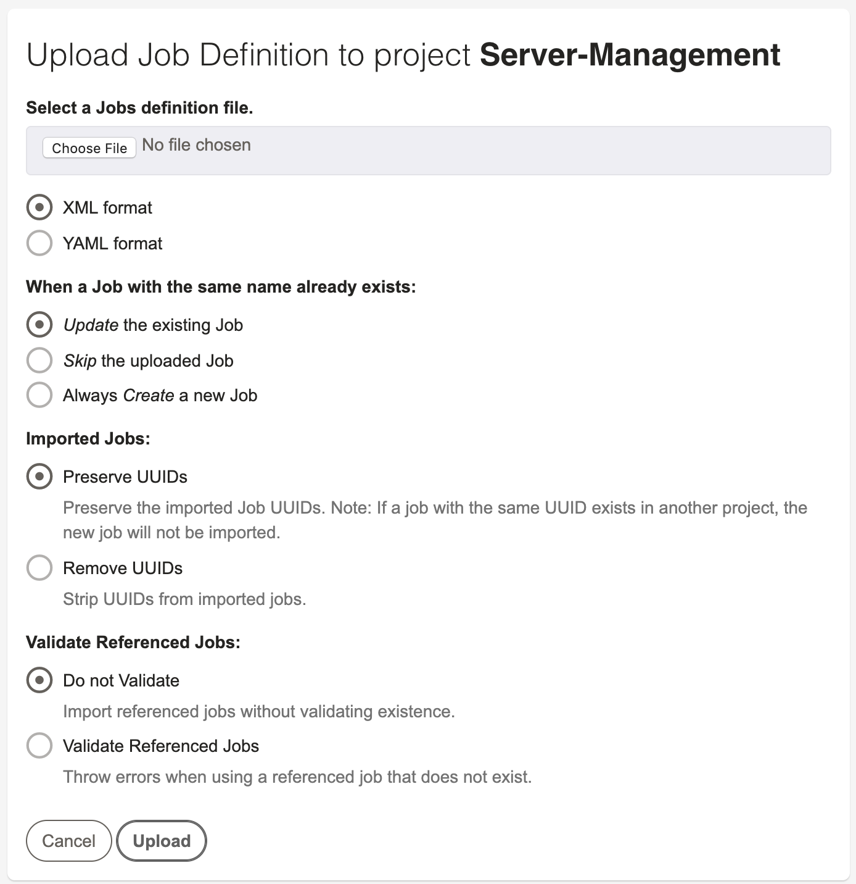
Task: Click the 'Skip the uploaded Job' label
Action: pos(147,360)
